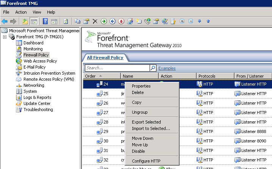Select Update Center in the tree

[37, 103]
